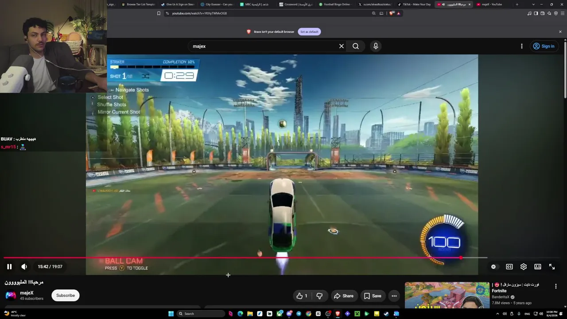
Task: Switch to the City Guesser tab
Action: pyautogui.click(x=217, y=4)
